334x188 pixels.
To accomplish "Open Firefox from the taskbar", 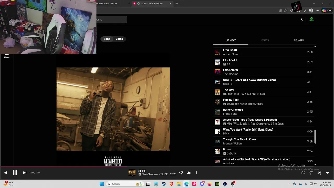I will [x=210, y=184].
